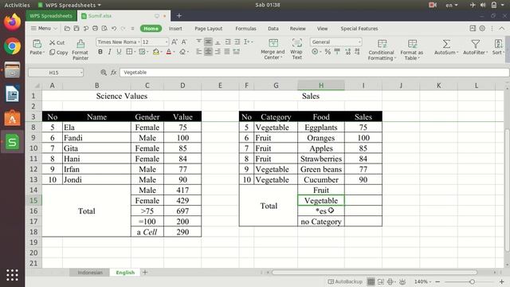The height and width of the screenshot is (287, 510).
Task: Open the Insert ribbon tab
Action: tap(175, 29)
